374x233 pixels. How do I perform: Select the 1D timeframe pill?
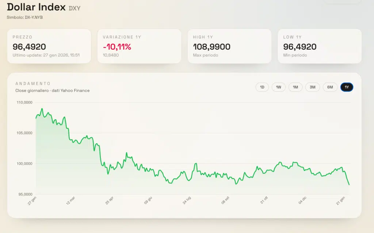pos(262,87)
